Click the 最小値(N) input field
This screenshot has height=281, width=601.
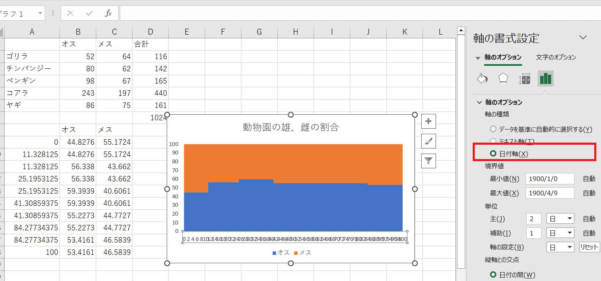click(x=550, y=179)
